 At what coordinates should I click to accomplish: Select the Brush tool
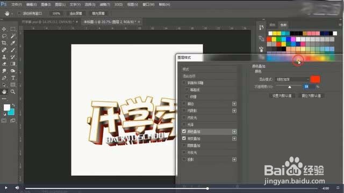tap(13, 50)
